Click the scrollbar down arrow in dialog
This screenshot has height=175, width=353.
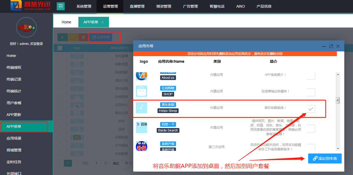(x=338, y=149)
